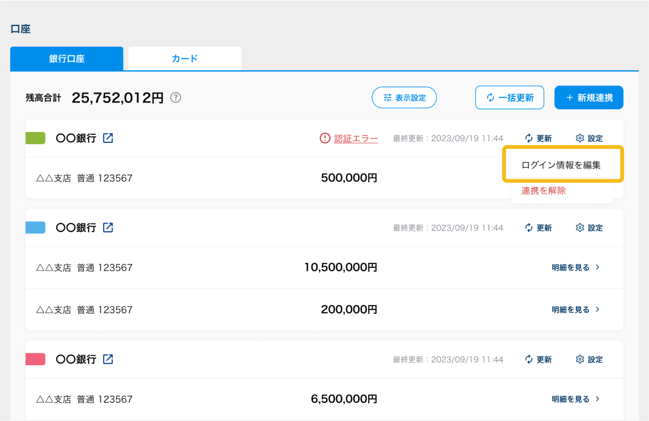The height and width of the screenshot is (421, 649).
Task: Click red warning icon beside 認証エラー
Action: pos(325,139)
